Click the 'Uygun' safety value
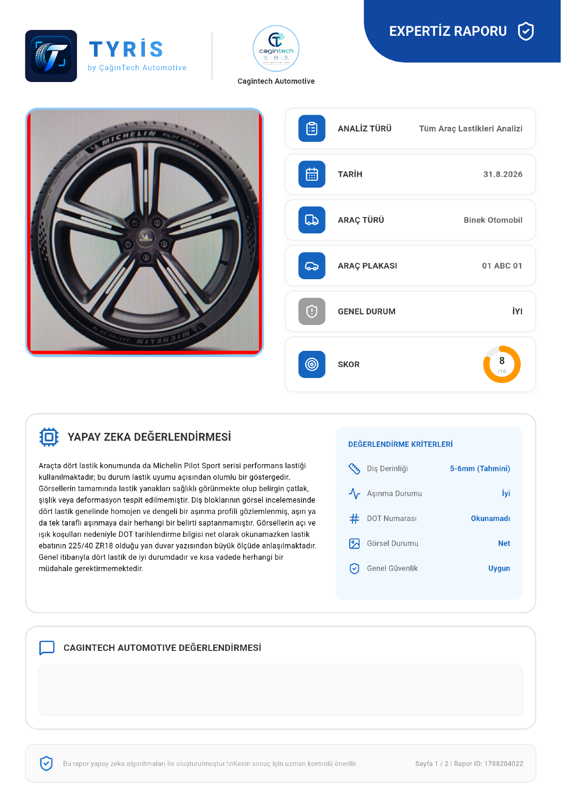Viewport: 562px width, 795px height. (x=499, y=568)
